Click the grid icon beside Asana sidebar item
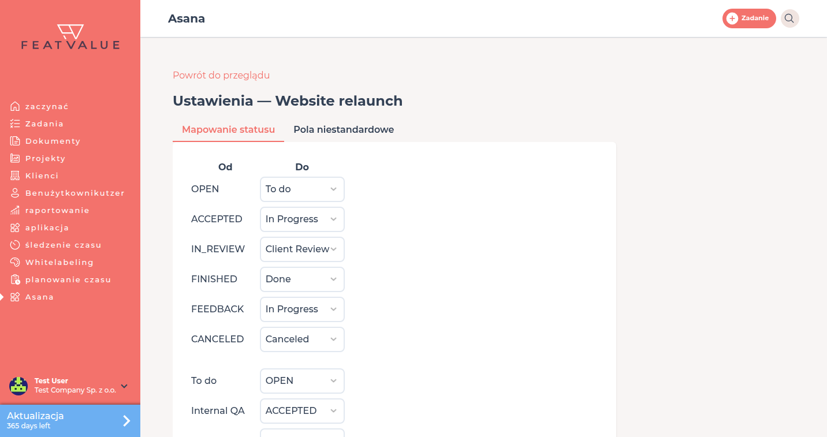Image resolution: width=827 pixels, height=437 pixels. click(x=15, y=297)
